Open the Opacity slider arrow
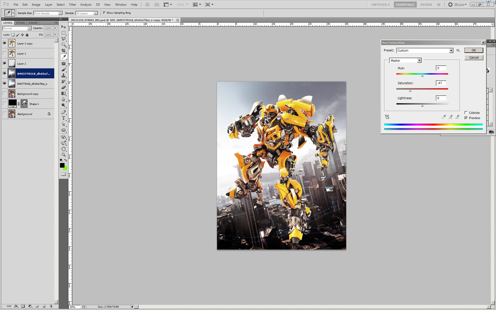This screenshot has width=496, height=310. coord(55,28)
